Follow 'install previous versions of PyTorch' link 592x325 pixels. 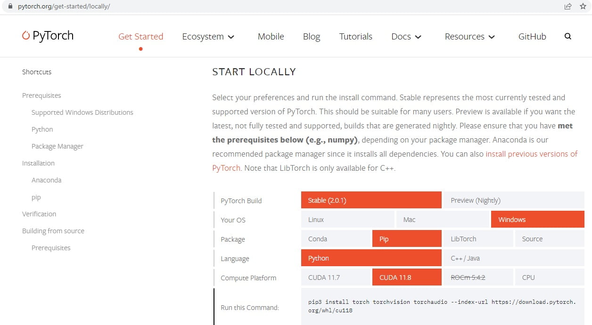click(531, 154)
